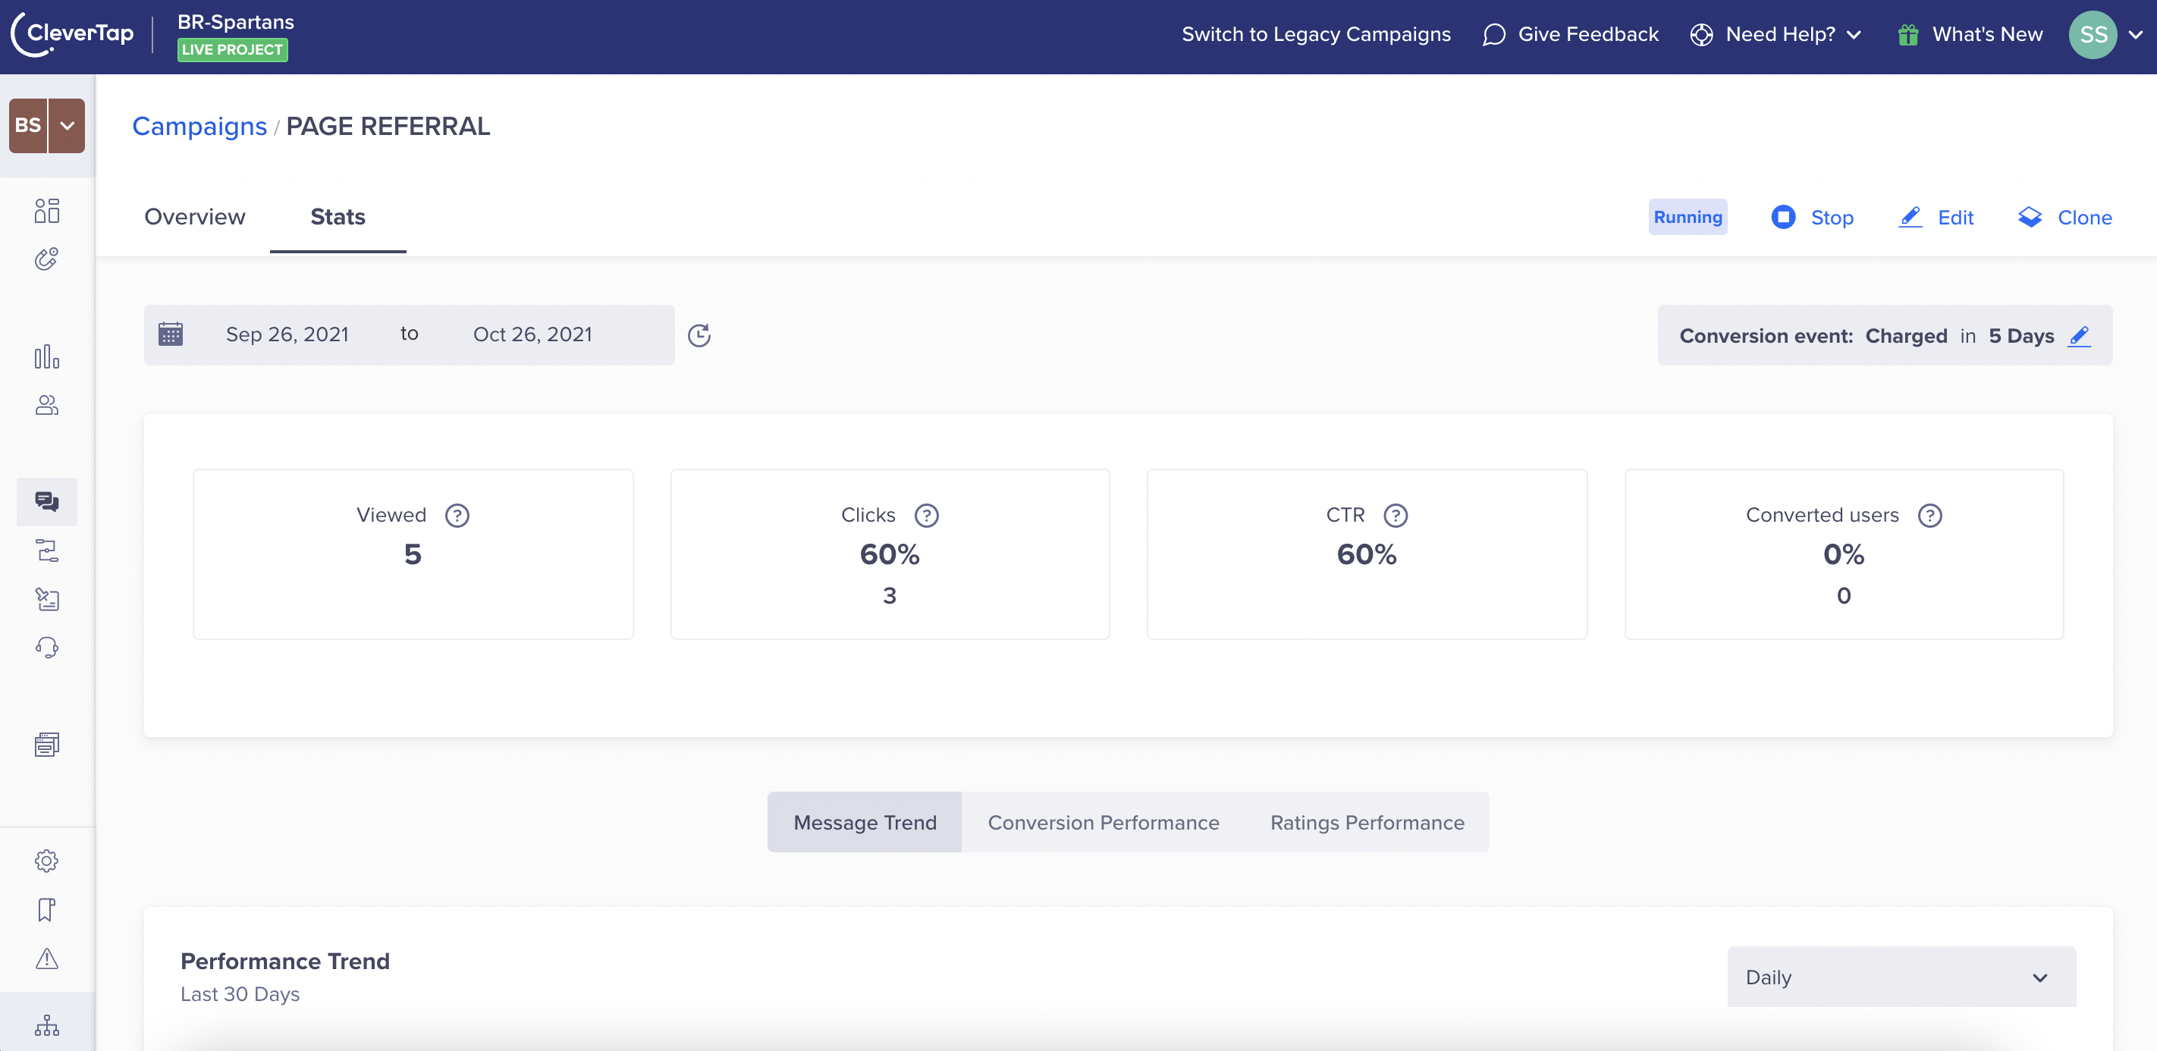Click the Conversion event: Charged text
2157x1051 pixels.
1813,336
